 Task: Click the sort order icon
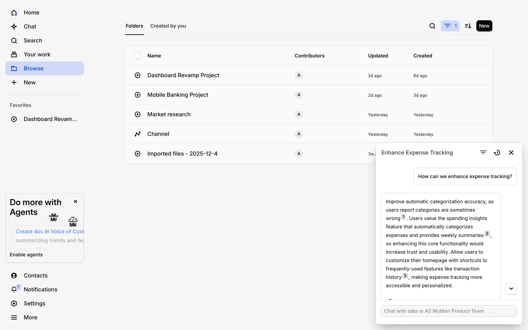click(468, 26)
